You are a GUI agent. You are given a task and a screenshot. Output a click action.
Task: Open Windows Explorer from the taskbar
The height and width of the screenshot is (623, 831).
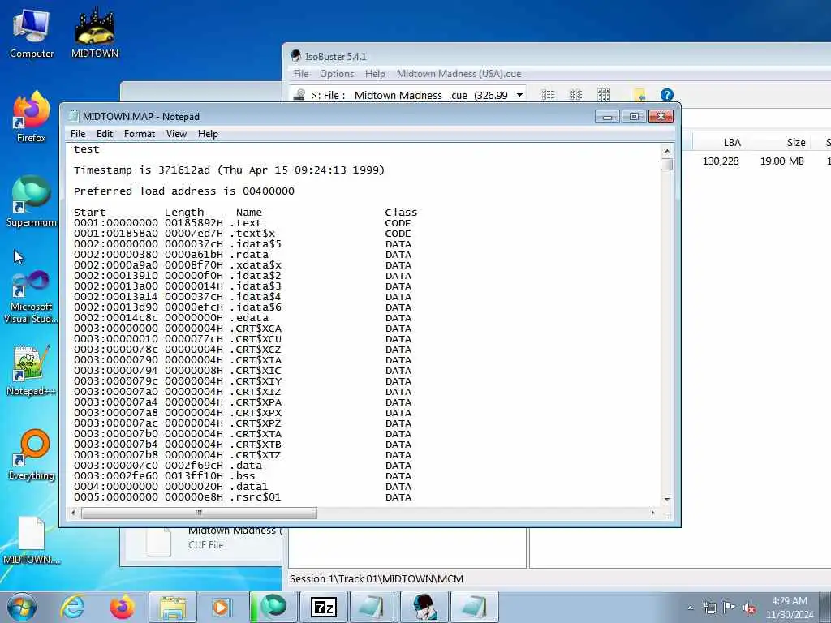click(x=172, y=607)
